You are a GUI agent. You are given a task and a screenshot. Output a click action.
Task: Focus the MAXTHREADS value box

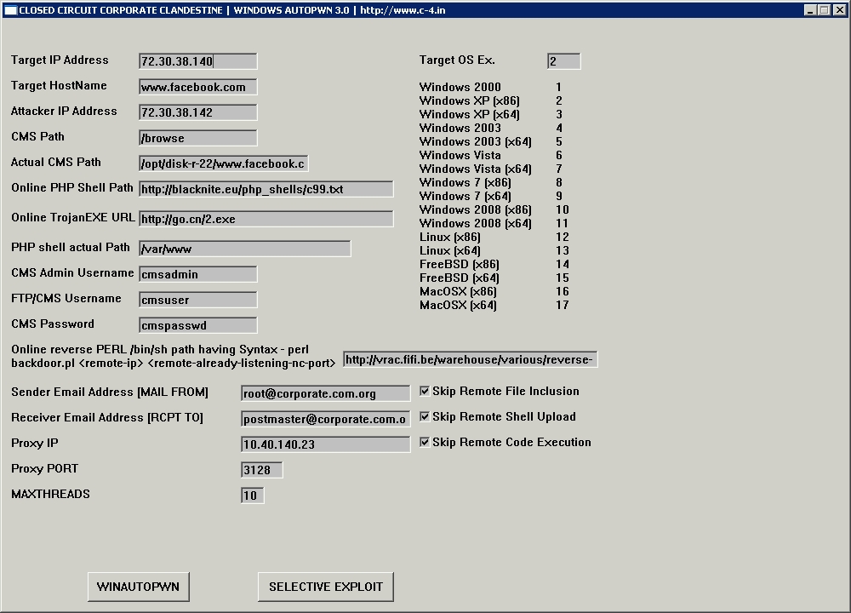pyautogui.click(x=252, y=496)
